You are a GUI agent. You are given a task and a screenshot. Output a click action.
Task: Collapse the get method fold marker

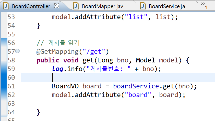17,51
